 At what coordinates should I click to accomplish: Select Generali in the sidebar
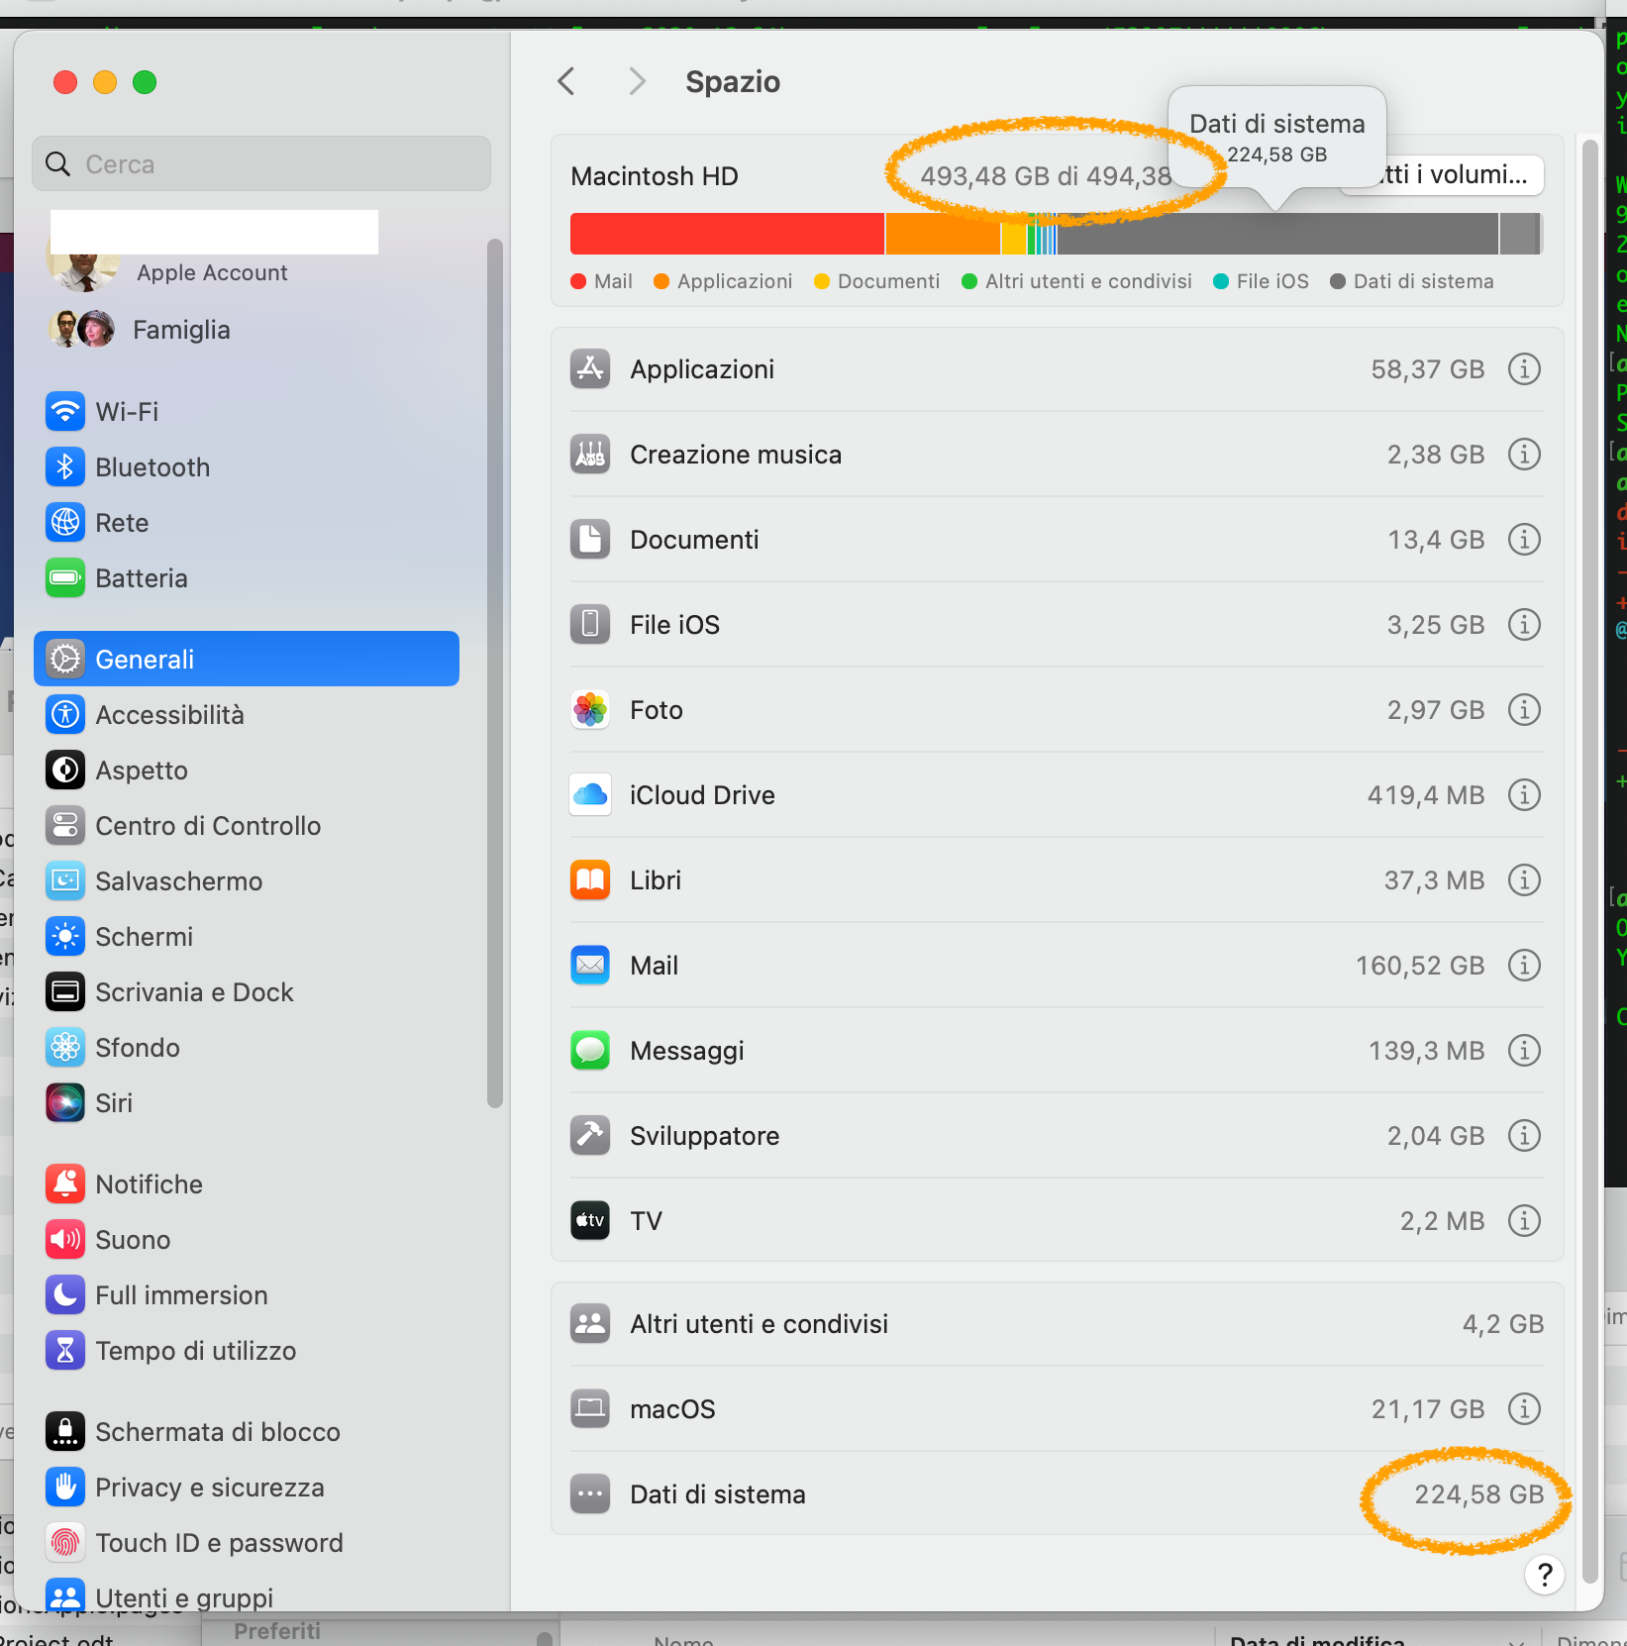(x=247, y=659)
